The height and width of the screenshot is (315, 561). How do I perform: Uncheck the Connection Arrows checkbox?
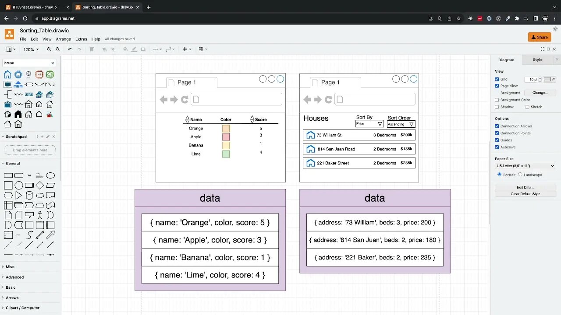[x=497, y=126]
